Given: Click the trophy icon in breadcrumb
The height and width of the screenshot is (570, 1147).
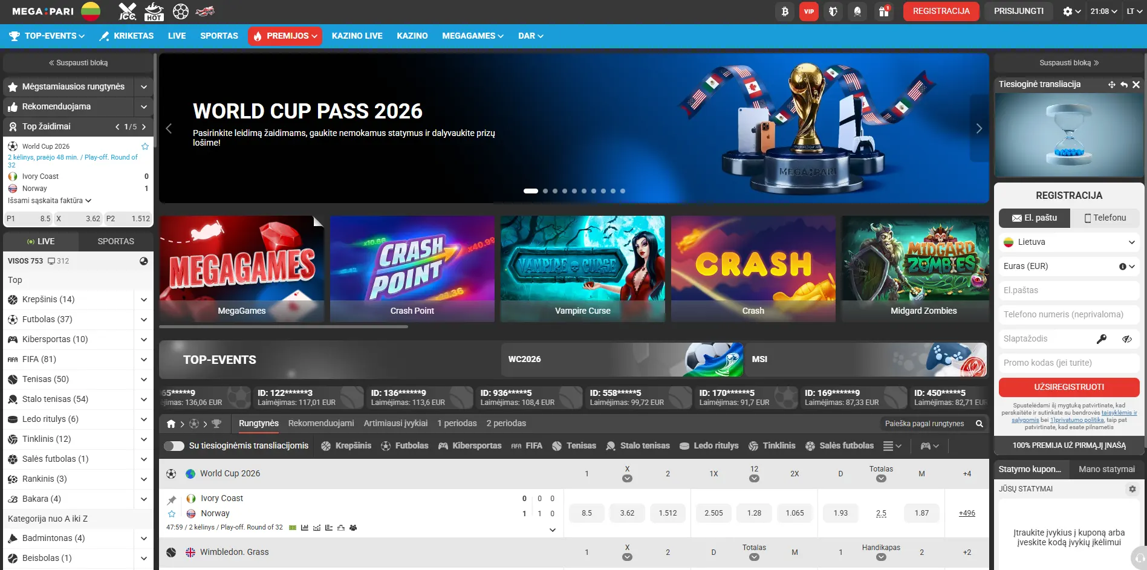Looking at the screenshot, I should 216,424.
